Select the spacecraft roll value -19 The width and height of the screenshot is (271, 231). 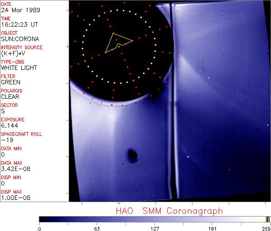6,140
